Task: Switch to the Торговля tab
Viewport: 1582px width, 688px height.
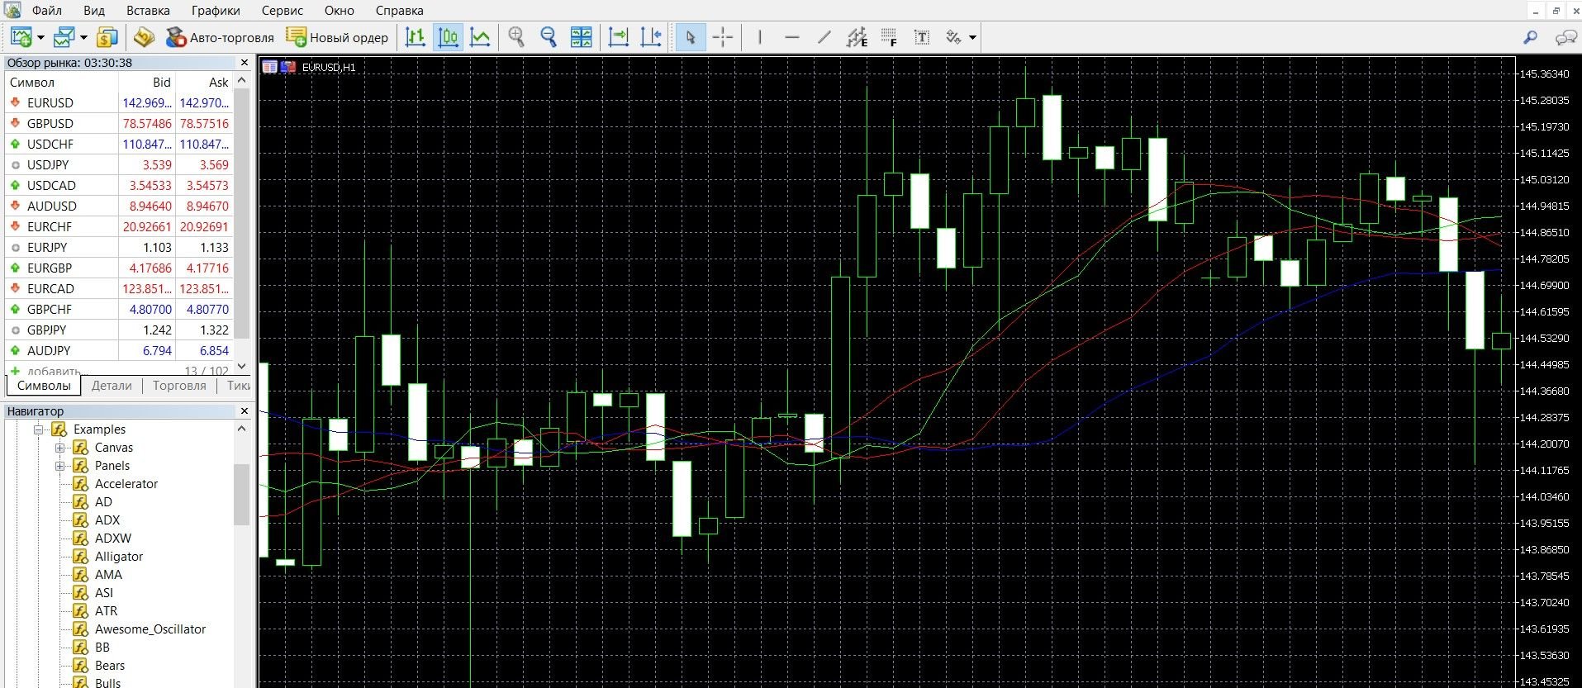Action: pos(179,386)
